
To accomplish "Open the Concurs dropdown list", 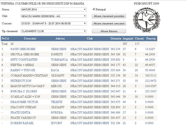I will tap(54, 24).
